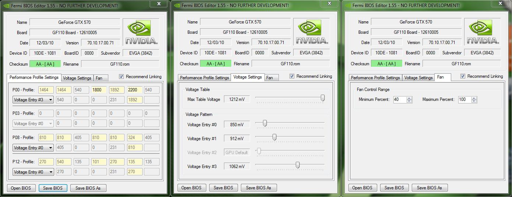Open P12 profile Voltage Entry #0 dropdown
The width and height of the screenshot is (512, 197).
pyautogui.click(x=33, y=172)
